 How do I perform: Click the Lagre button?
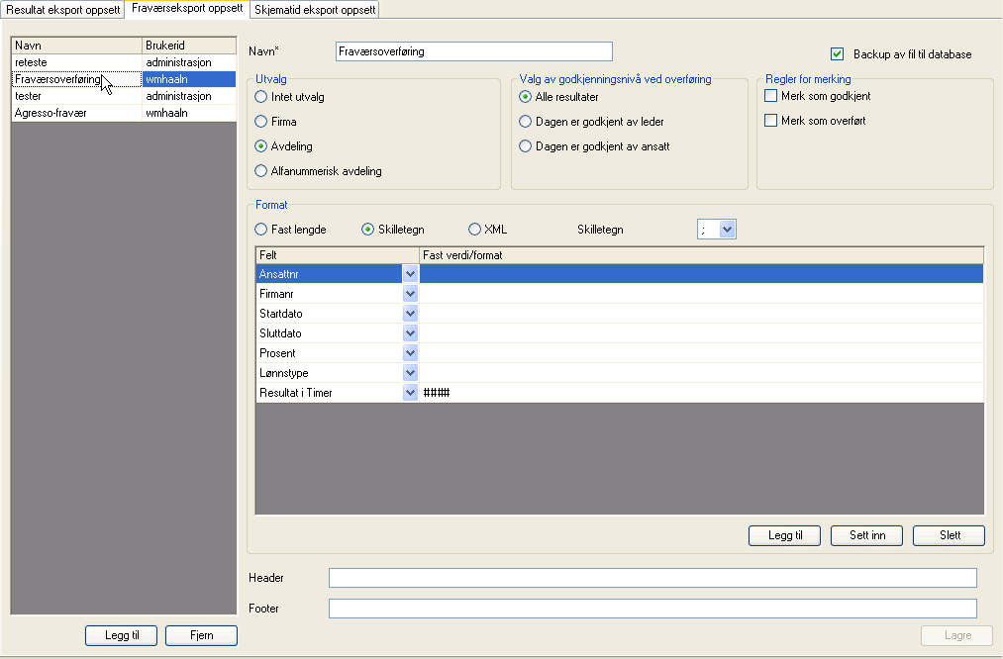pyautogui.click(x=957, y=635)
